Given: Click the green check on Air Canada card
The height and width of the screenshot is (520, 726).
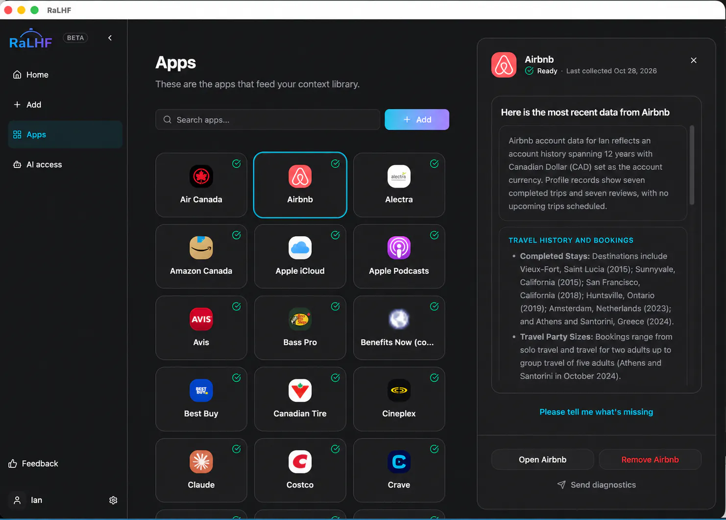Looking at the screenshot, I should click(237, 164).
